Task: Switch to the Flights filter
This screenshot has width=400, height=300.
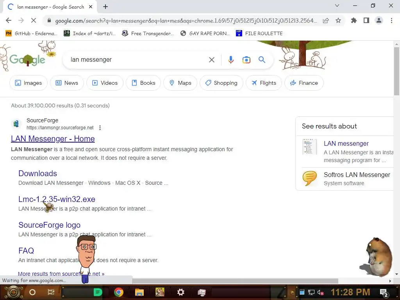Action: (x=264, y=83)
